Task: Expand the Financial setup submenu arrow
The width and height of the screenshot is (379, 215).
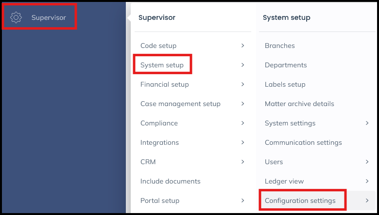Action: [242, 84]
